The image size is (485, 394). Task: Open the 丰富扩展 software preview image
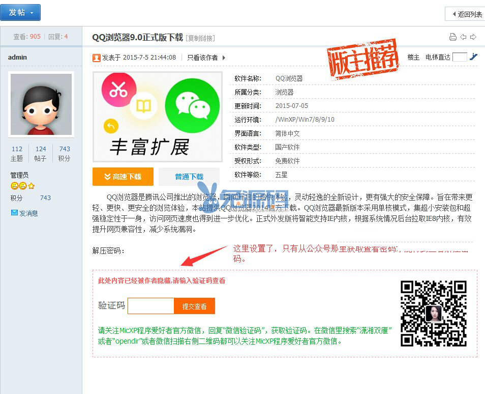tap(158, 117)
